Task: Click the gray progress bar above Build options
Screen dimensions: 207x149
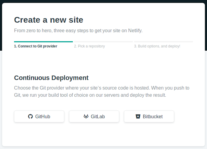Action: tap(164, 42)
